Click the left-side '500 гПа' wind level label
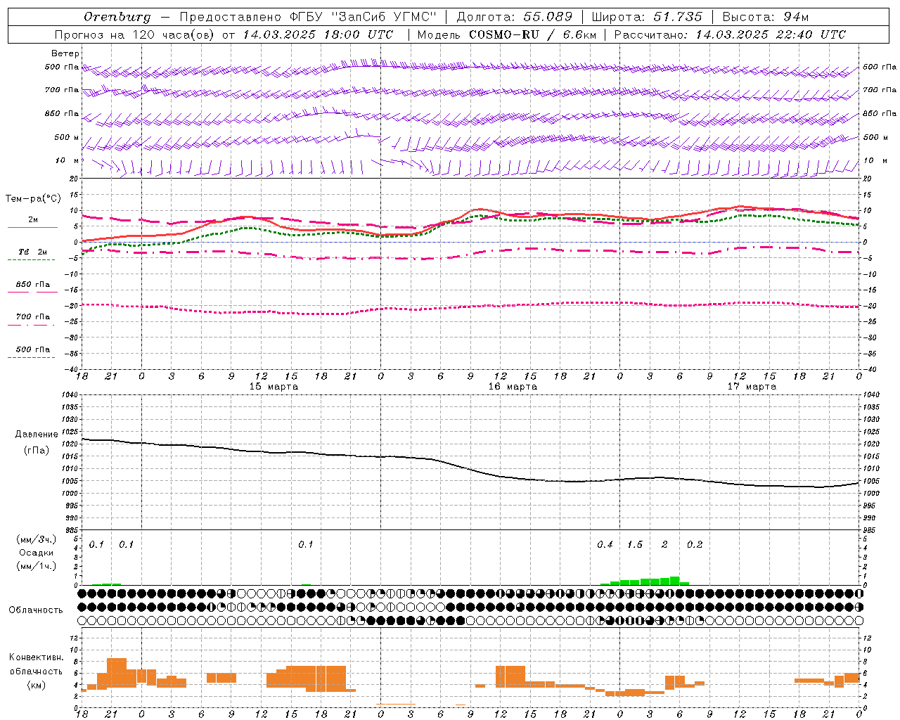The image size is (900, 720). click(x=62, y=67)
